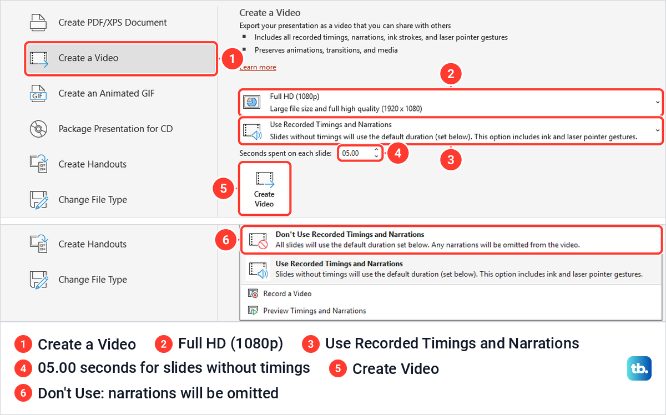
Task: Choose Create an Animated GIF
Action: tap(107, 94)
